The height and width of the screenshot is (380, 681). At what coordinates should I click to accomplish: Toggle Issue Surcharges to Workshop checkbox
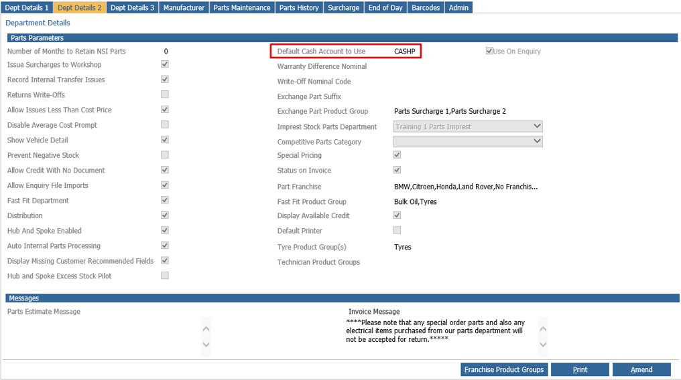[x=165, y=64]
